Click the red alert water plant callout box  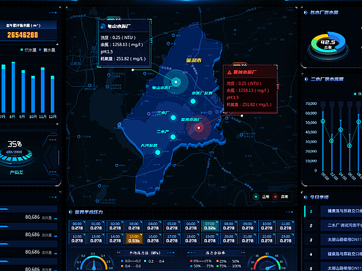coord(250,89)
